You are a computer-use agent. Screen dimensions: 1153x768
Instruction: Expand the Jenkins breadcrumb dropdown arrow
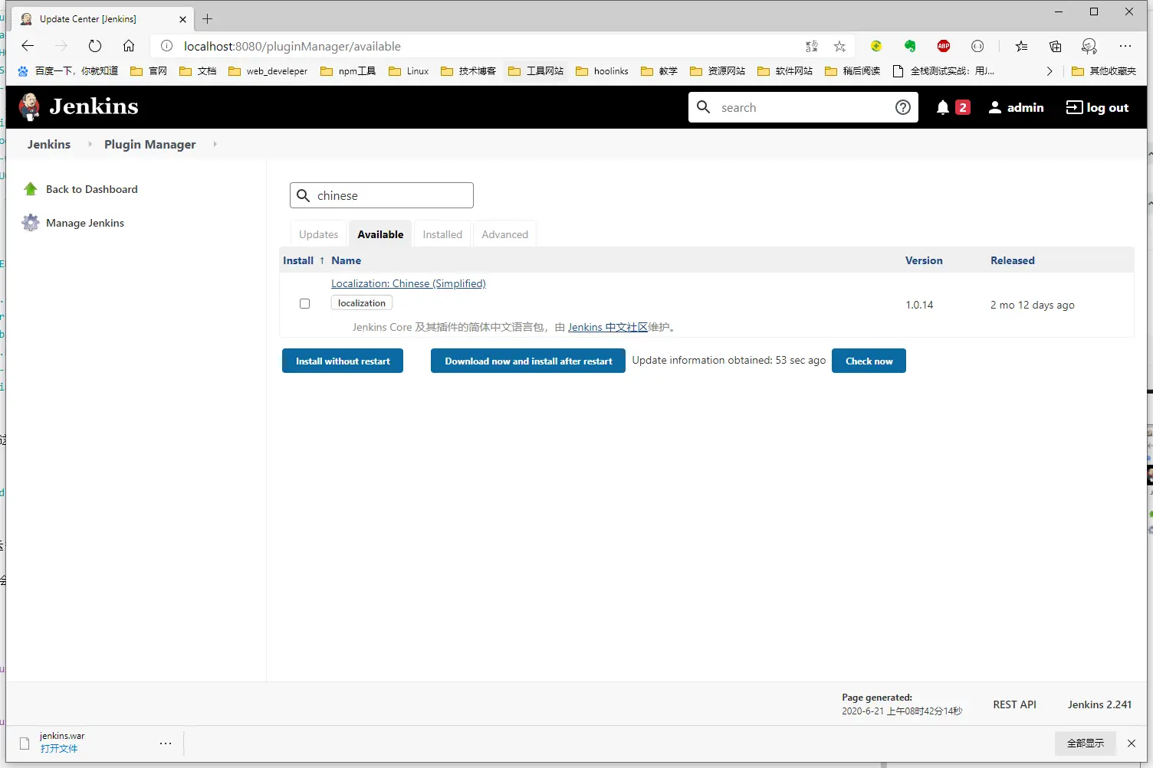[x=90, y=144]
